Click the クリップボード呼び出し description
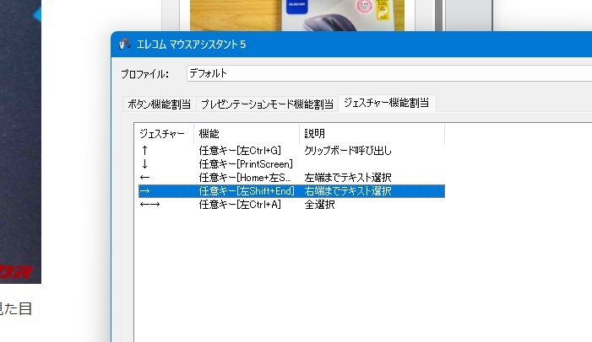This screenshot has height=342, width=592. point(348,151)
